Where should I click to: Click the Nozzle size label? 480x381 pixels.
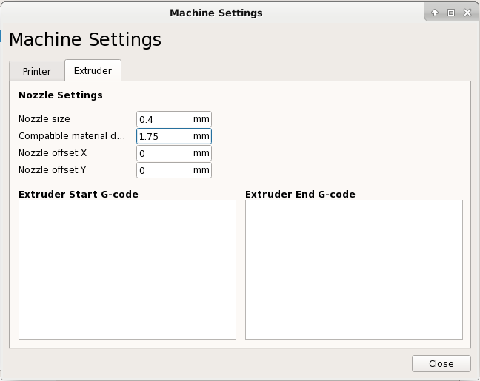click(x=44, y=119)
